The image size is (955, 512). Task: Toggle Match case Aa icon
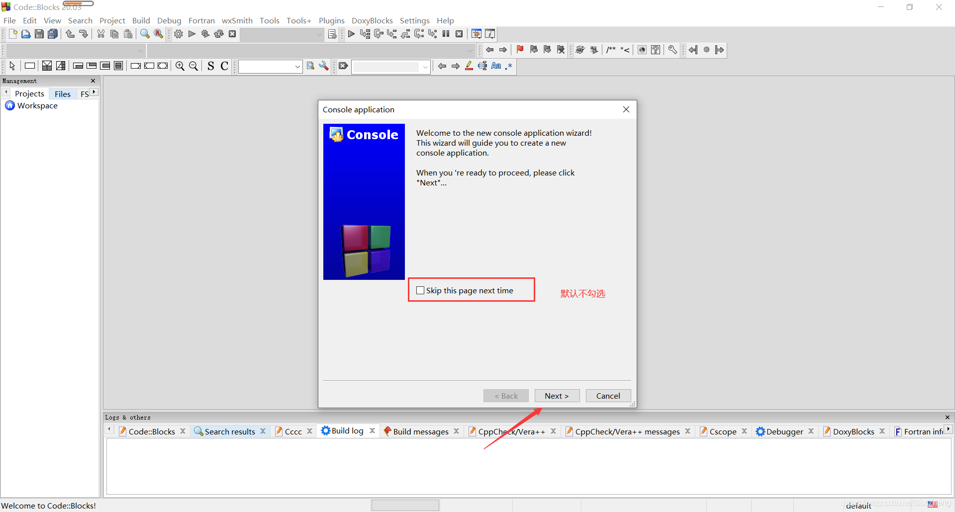(x=496, y=66)
